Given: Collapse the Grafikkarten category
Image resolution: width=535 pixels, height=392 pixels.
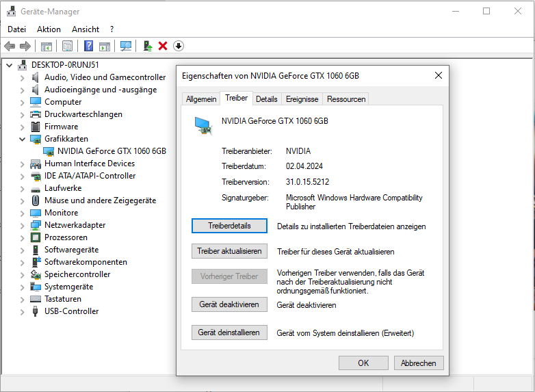Looking at the screenshot, I should [22, 139].
